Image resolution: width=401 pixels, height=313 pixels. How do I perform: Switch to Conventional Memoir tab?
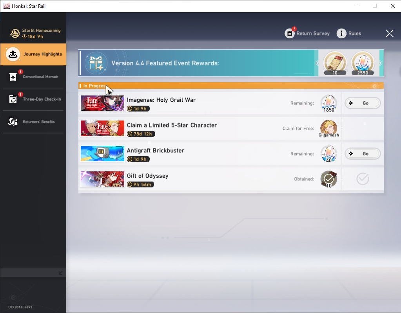click(x=33, y=77)
